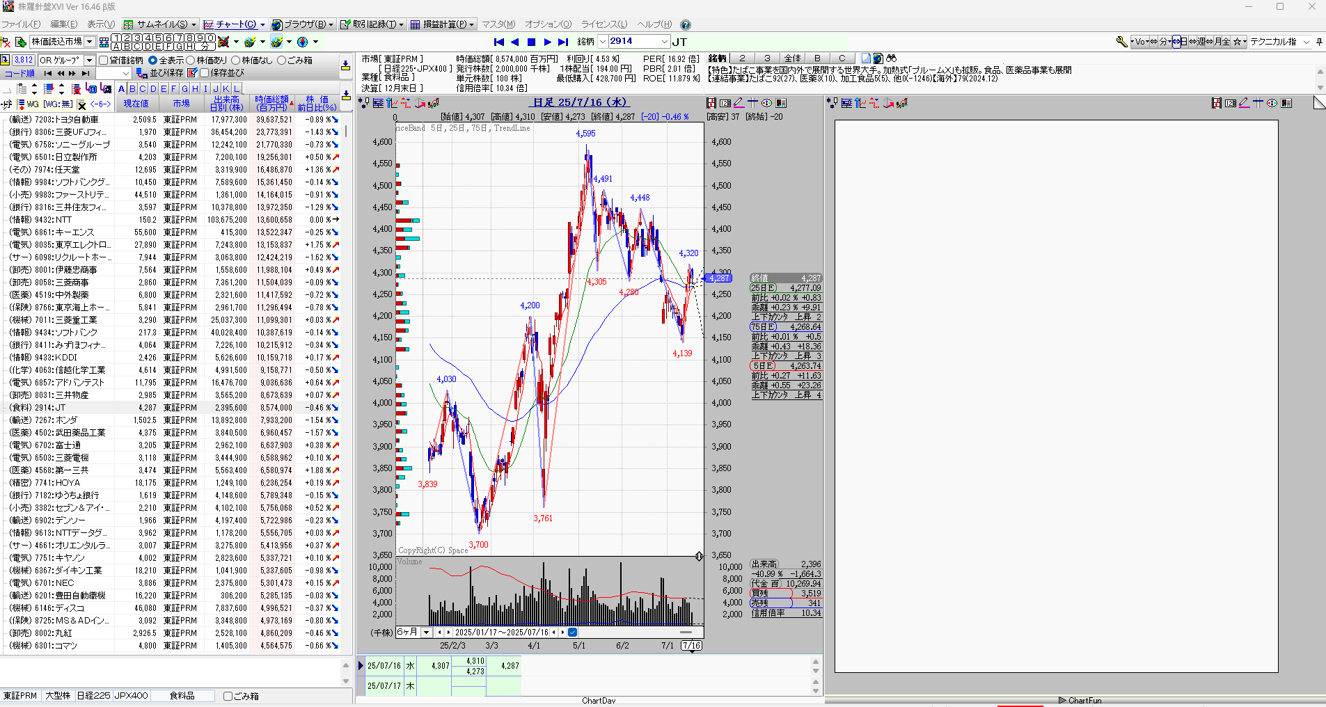
Task: Select the 全表示 radio button
Action: pos(152,61)
